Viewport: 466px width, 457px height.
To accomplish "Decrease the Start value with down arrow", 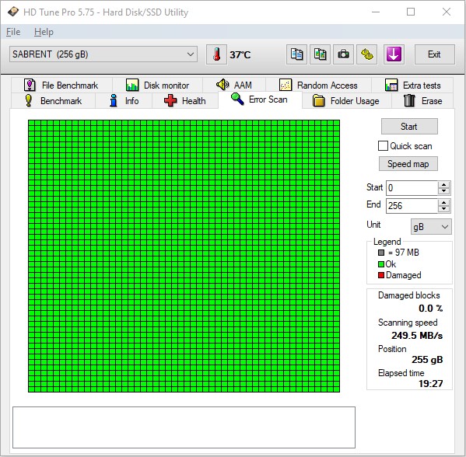I will pyautogui.click(x=443, y=191).
